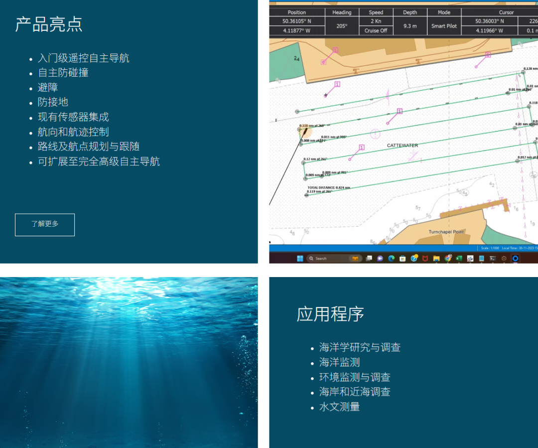Open the brown circle app taskbar icon
The image size is (538, 448).
(504, 259)
